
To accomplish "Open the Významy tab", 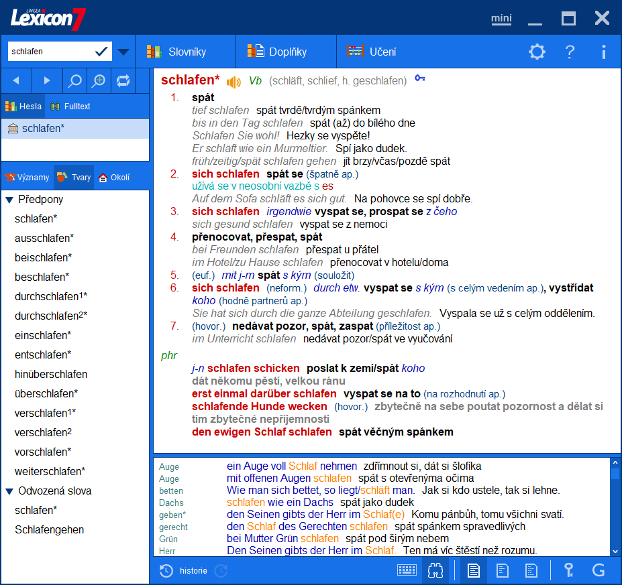I will [x=27, y=178].
